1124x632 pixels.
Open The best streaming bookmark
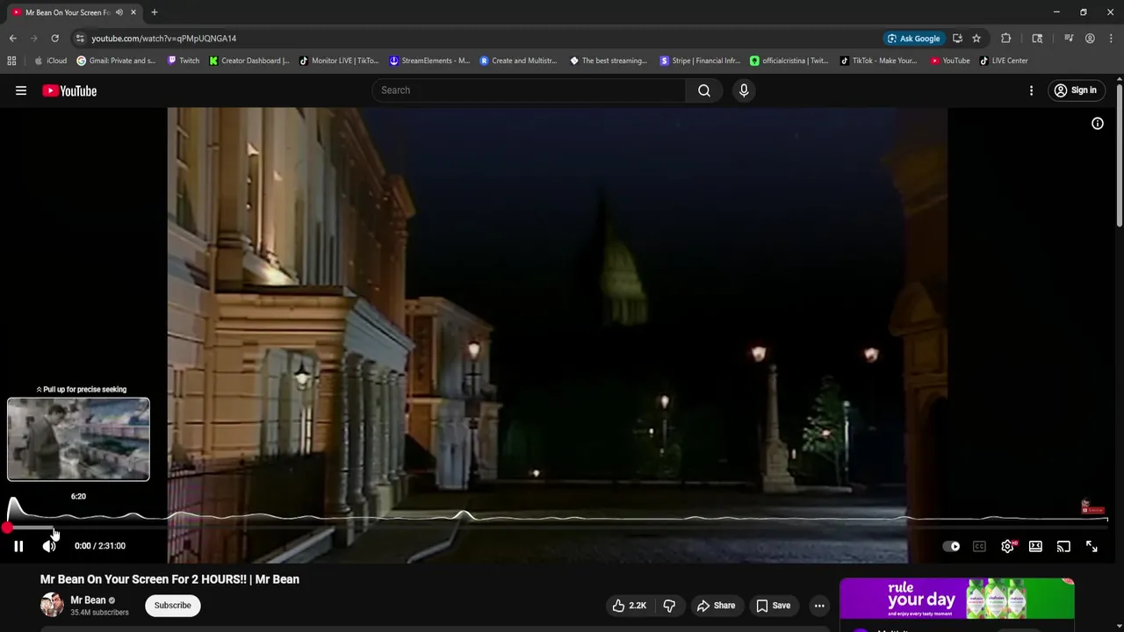coord(609,61)
